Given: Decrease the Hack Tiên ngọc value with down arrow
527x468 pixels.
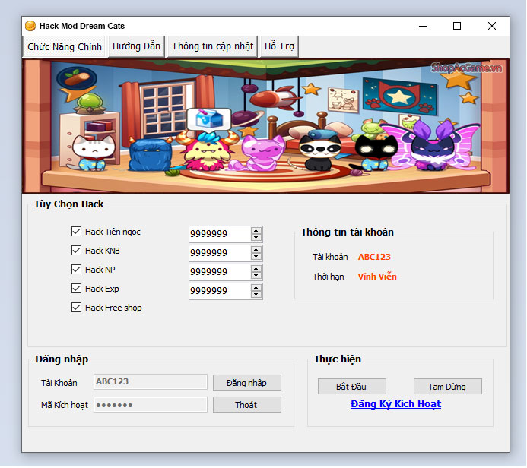Looking at the screenshot, I should [x=256, y=237].
